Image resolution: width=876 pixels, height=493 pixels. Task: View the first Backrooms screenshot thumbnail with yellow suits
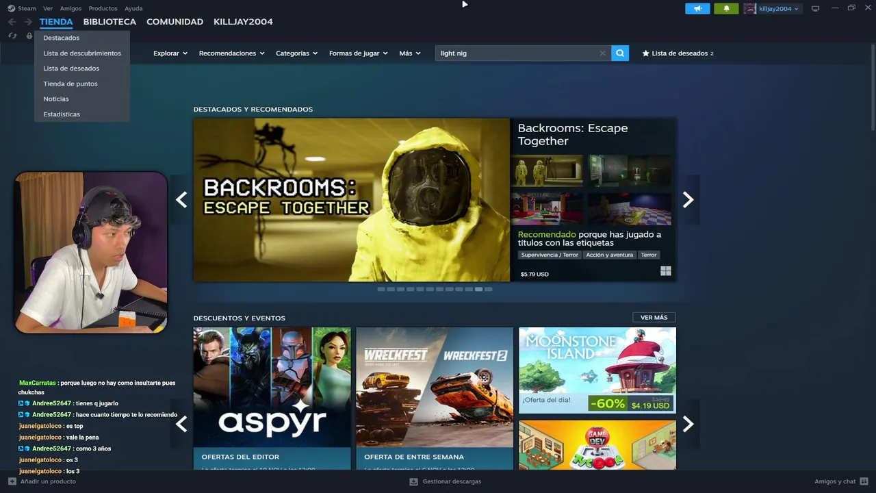[x=546, y=170]
